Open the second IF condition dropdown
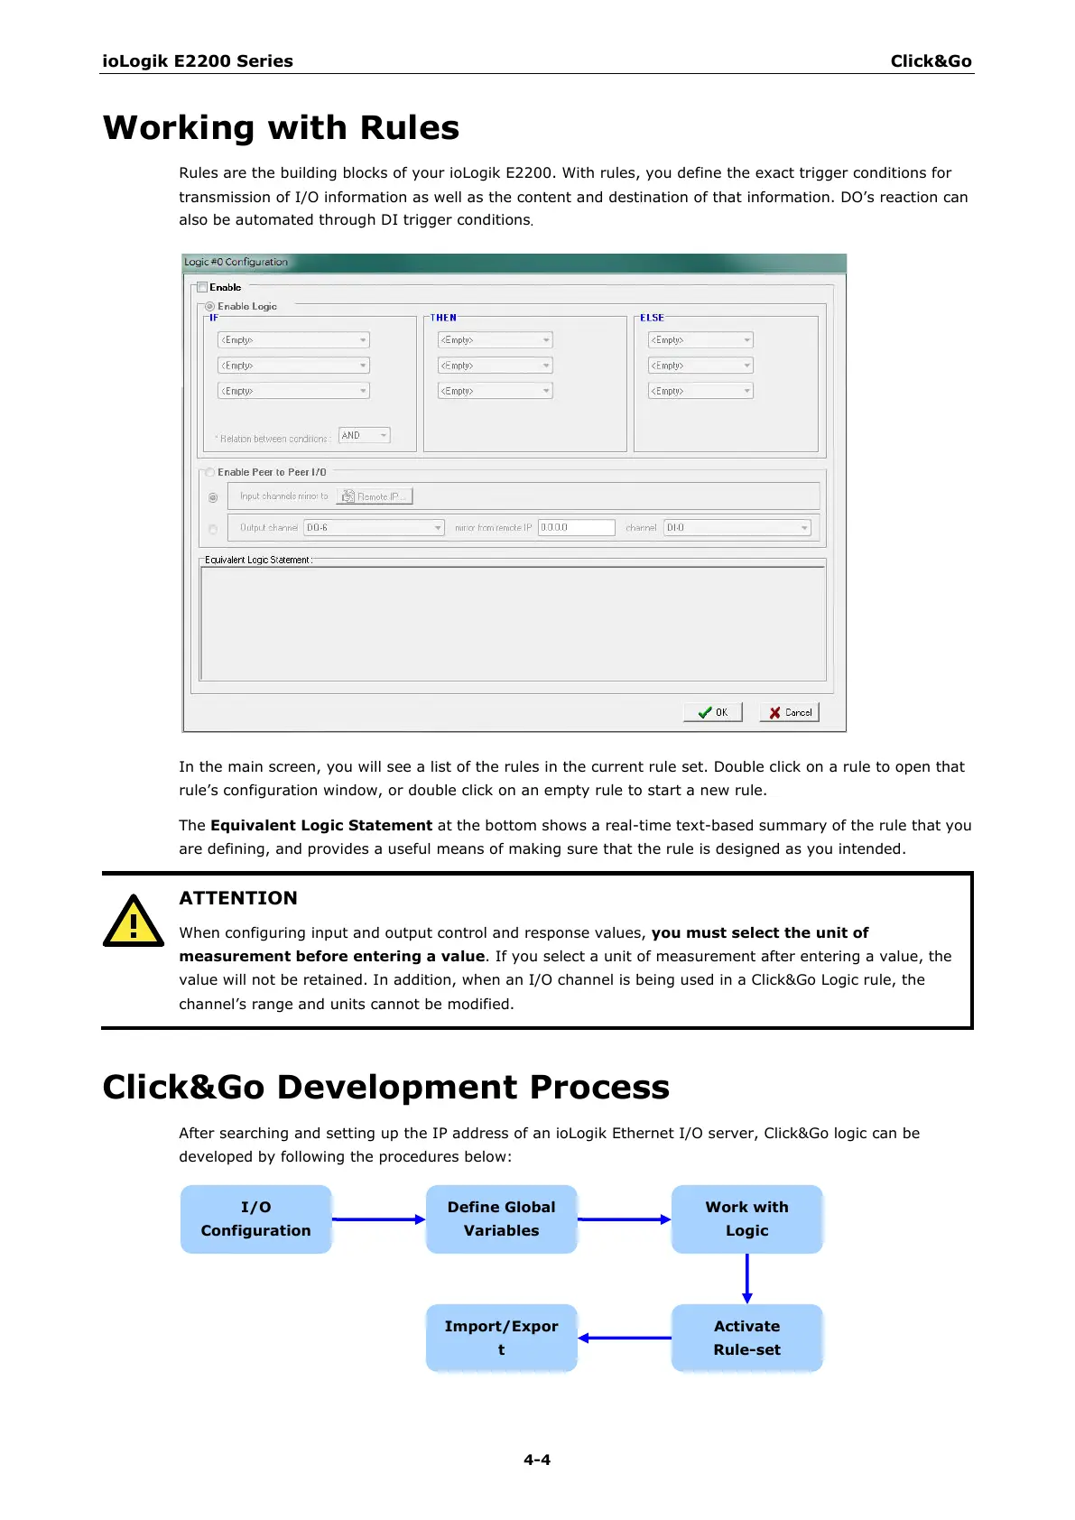1075x1520 pixels. pos(293,366)
